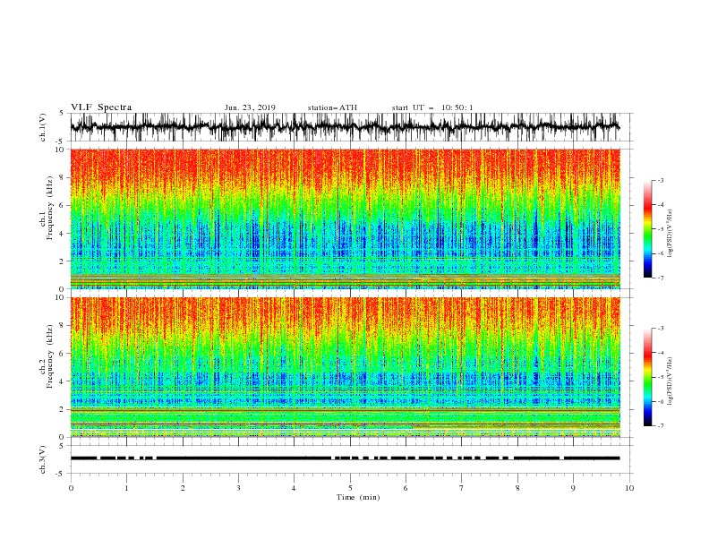Click time axis tick label "1"
The image size is (709, 548).
pos(126,488)
